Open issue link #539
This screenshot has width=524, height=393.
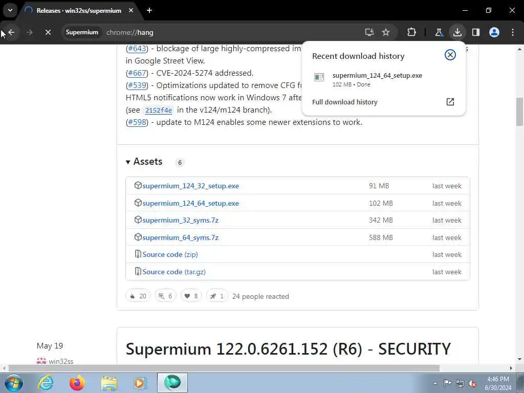pos(137,85)
